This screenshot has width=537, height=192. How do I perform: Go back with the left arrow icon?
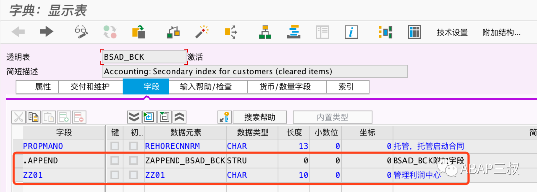click(x=18, y=32)
